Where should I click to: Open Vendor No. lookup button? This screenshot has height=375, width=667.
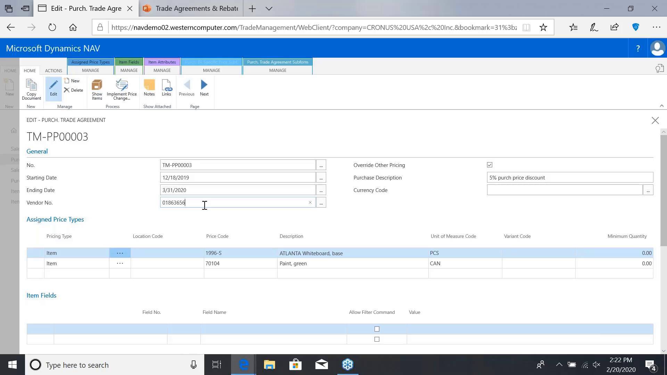(321, 203)
